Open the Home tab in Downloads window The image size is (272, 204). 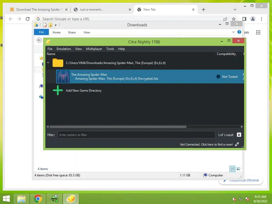pyautogui.click(x=57, y=32)
